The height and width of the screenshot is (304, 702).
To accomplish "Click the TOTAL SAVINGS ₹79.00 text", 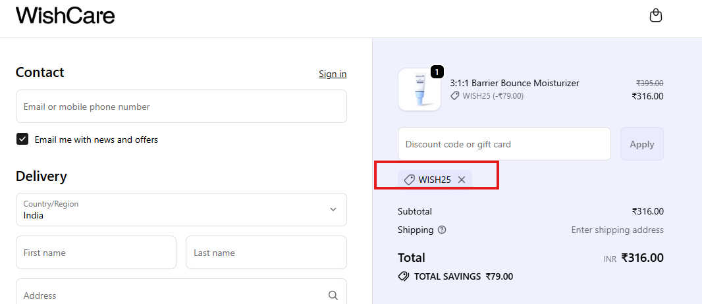I will pos(464,276).
